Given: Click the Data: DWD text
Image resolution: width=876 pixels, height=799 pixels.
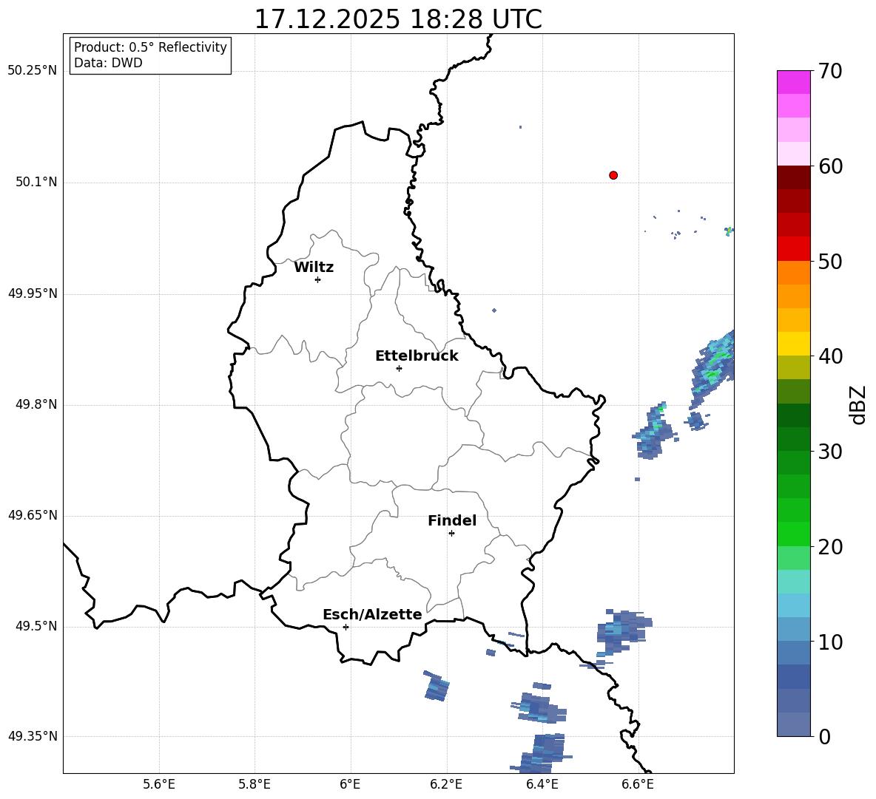Looking at the screenshot, I should 108,63.
